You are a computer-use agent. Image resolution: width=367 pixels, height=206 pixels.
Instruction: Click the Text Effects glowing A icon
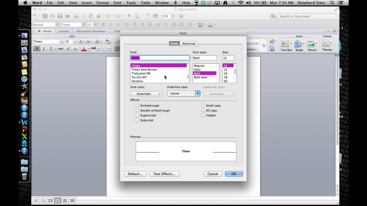click(x=106, y=49)
